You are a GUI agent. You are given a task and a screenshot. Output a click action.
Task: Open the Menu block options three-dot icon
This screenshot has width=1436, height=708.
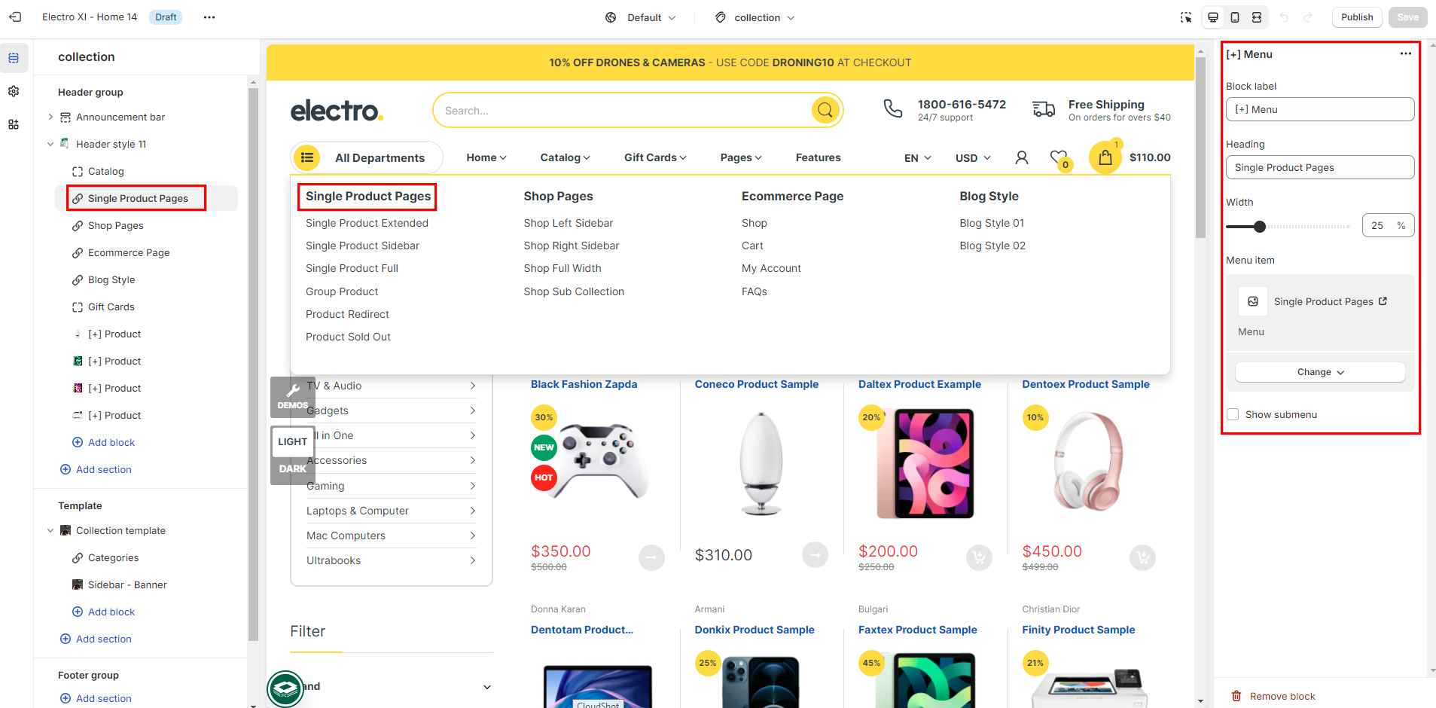pyautogui.click(x=1406, y=53)
